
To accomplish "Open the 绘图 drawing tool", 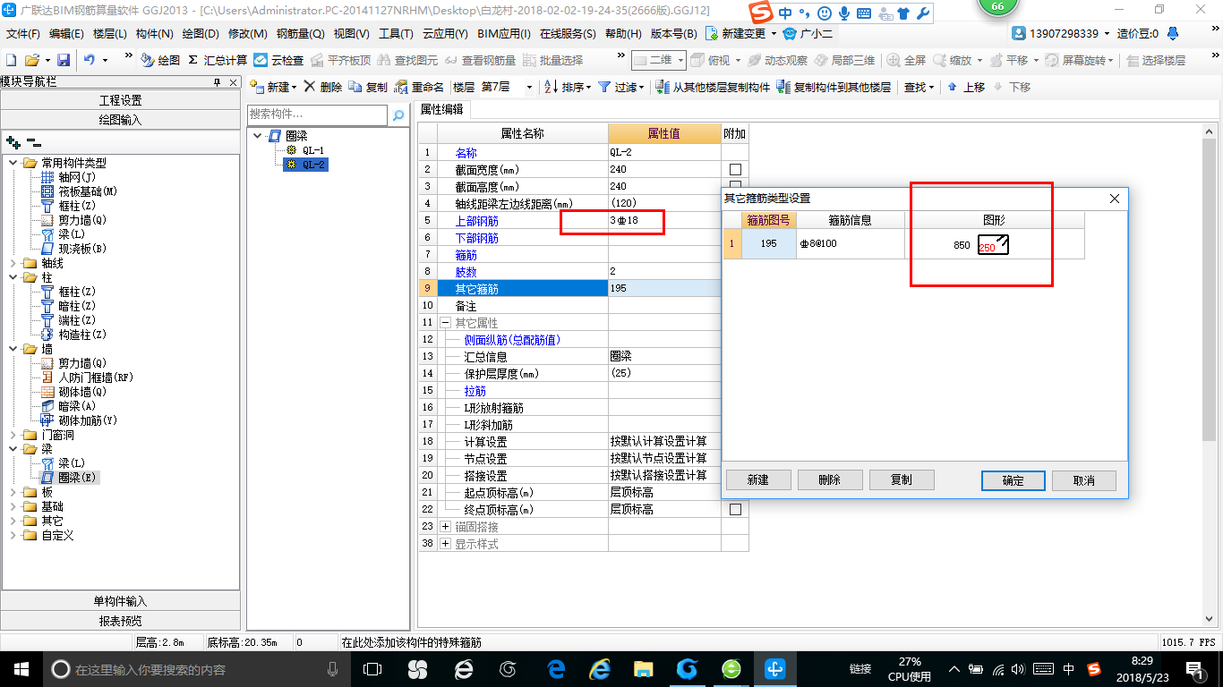I will (160, 60).
